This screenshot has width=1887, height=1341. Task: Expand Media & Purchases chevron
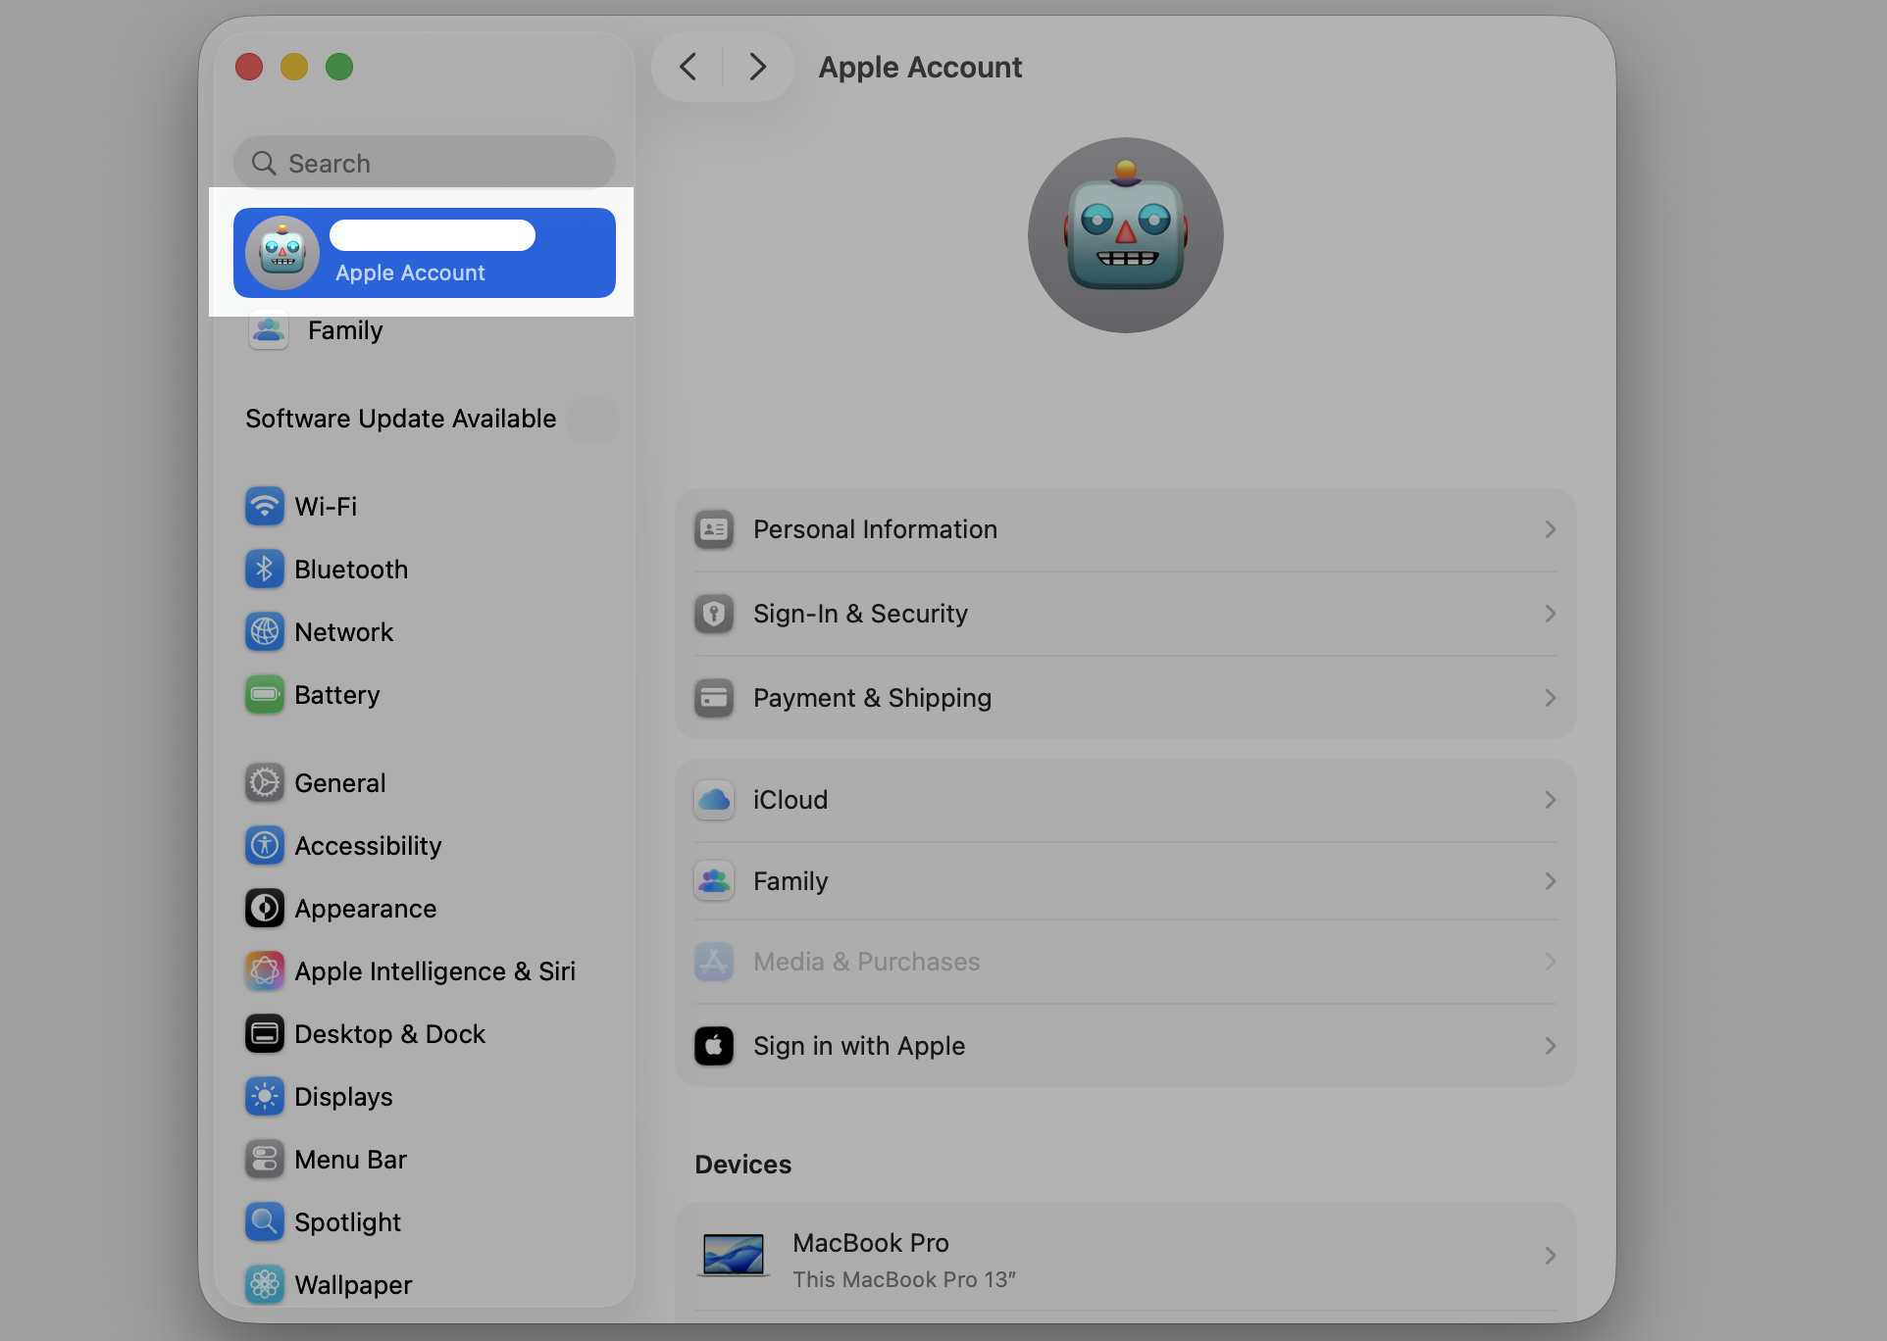click(1551, 963)
